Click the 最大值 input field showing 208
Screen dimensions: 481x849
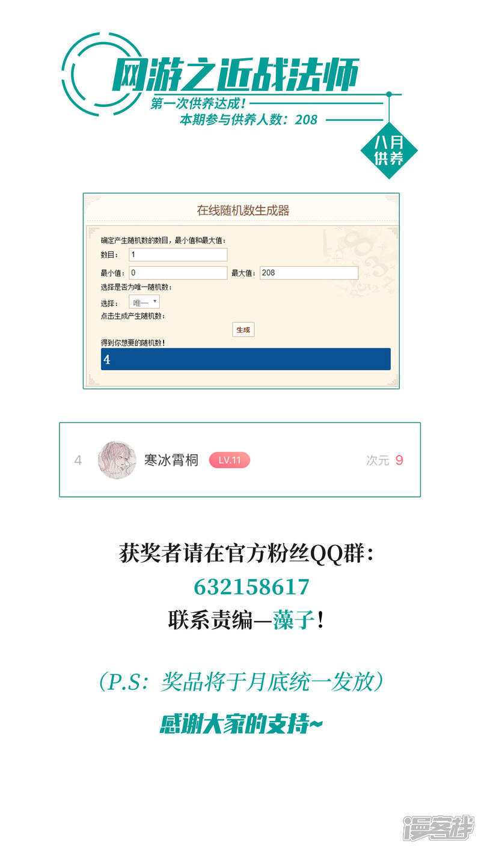click(x=308, y=273)
